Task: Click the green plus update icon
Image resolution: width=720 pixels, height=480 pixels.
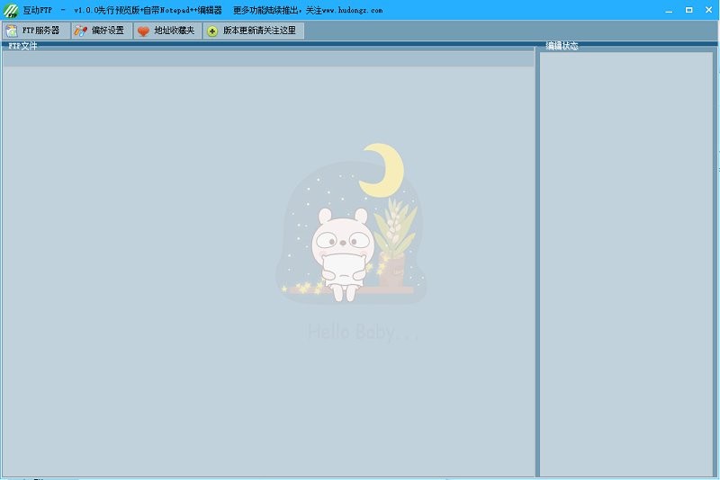Action: point(212,31)
